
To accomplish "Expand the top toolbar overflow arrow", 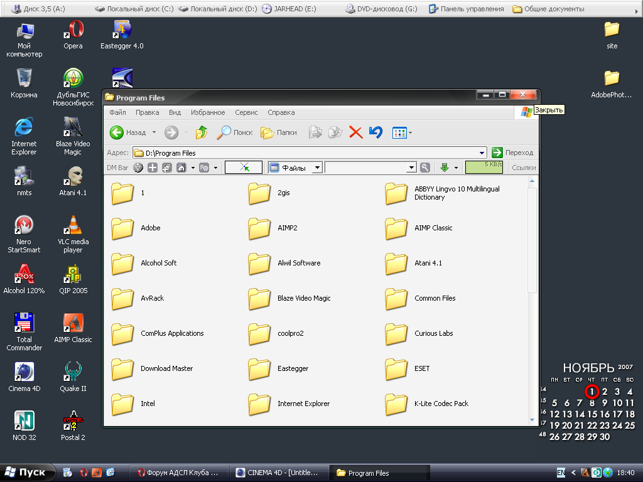I will coord(637,12).
